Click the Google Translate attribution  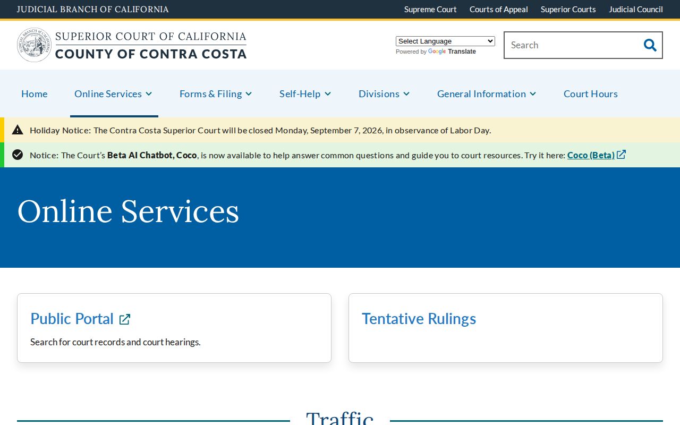[436, 52]
